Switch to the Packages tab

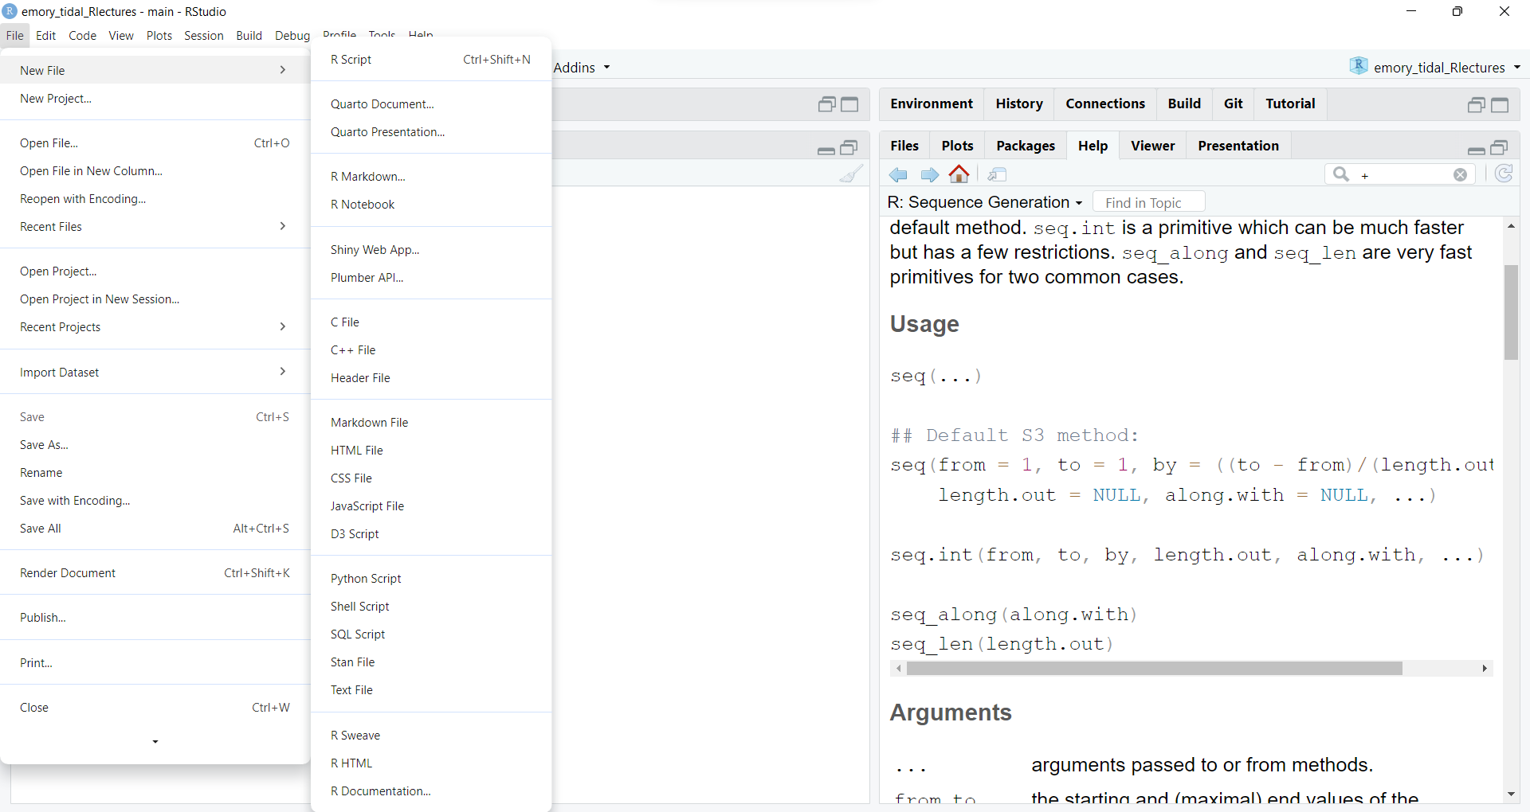[1025, 146]
